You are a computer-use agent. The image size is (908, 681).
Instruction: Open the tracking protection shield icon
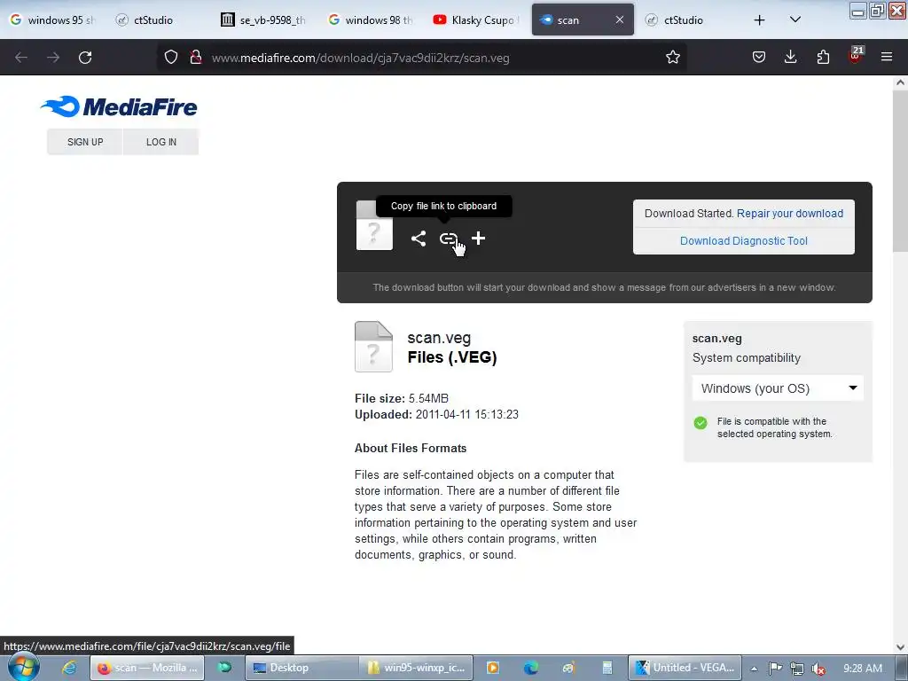pyautogui.click(x=171, y=58)
